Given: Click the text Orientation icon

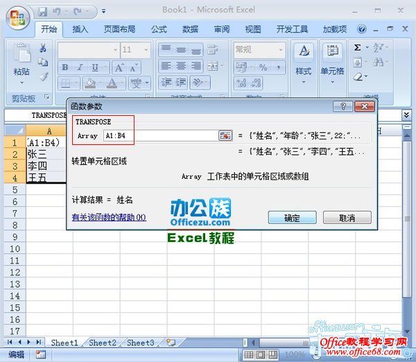Looking at the screenshot, I should (x=198, y=83).
